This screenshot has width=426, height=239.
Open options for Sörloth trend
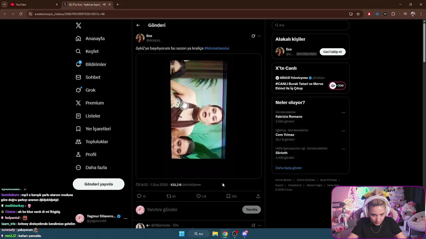click(x=343, y=149)
